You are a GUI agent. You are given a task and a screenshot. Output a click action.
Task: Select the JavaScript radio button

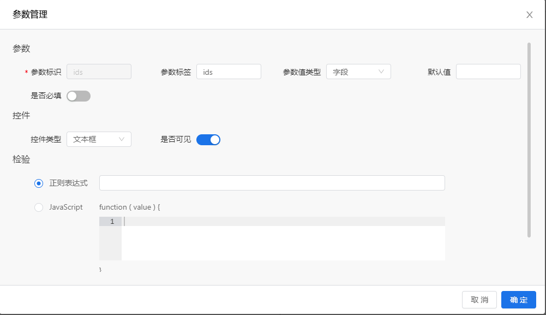[39, 207]
